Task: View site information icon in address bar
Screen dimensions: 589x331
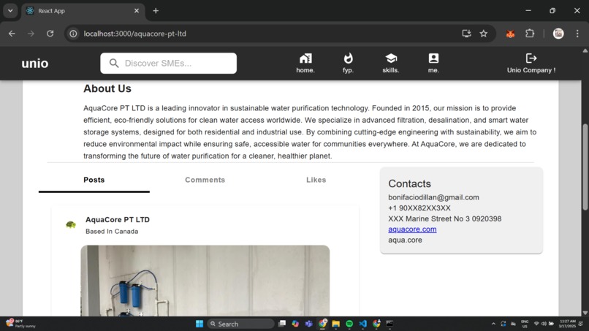Action: tap(73, 34)
